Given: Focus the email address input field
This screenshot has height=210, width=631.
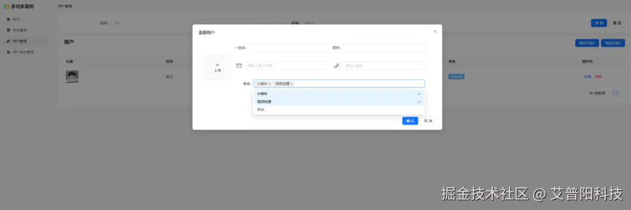Looking at the screenshot, I should (286, 65).
